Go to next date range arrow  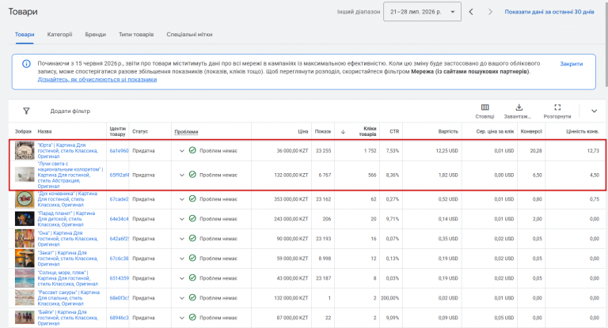pyautogui.click(x=490, y=12)
